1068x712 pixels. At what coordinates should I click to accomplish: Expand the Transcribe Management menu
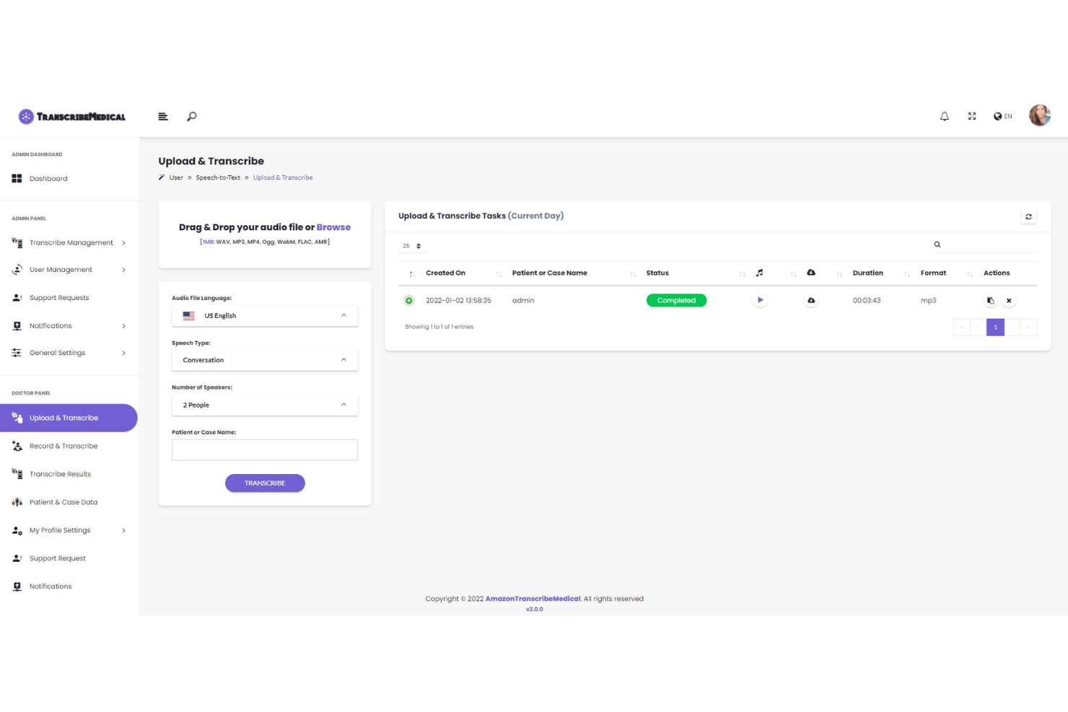click(x=69, y=242)
